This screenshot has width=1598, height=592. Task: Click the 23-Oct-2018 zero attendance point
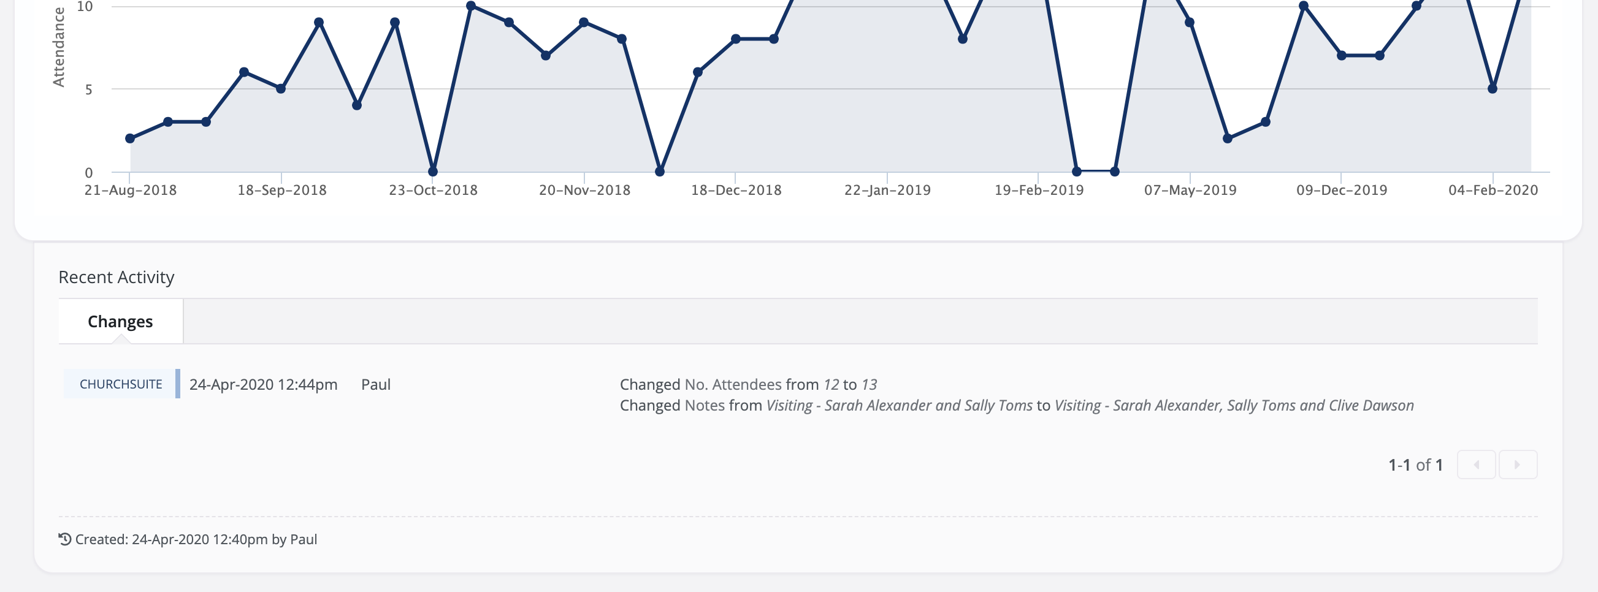[433, 172]
